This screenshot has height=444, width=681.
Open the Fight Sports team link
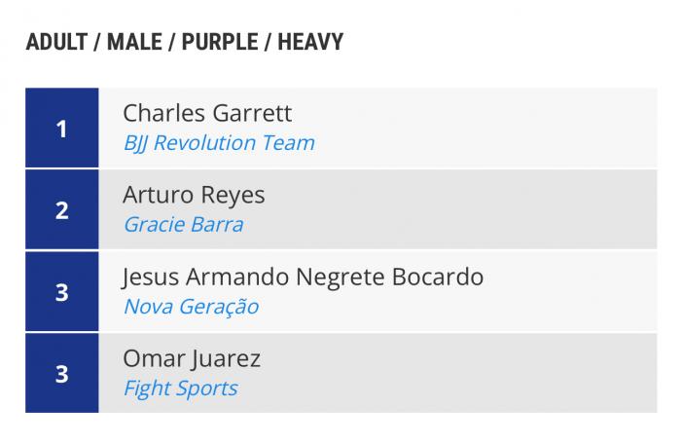coord(180,388)
